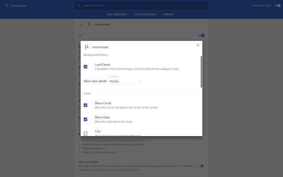Click the Allow in incognito heading

88,162
